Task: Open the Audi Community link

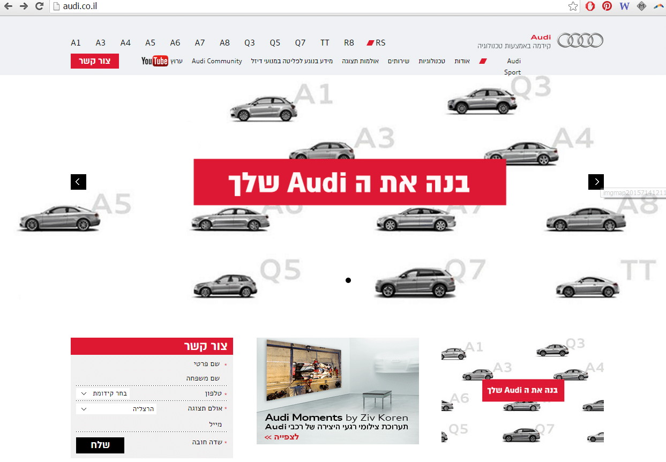Action: click(217, 61)
